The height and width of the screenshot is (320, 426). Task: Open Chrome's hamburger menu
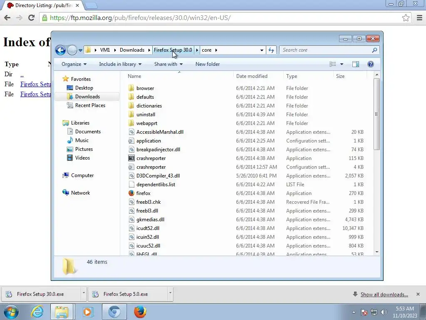pyautogui.click(x=419, y=17)
